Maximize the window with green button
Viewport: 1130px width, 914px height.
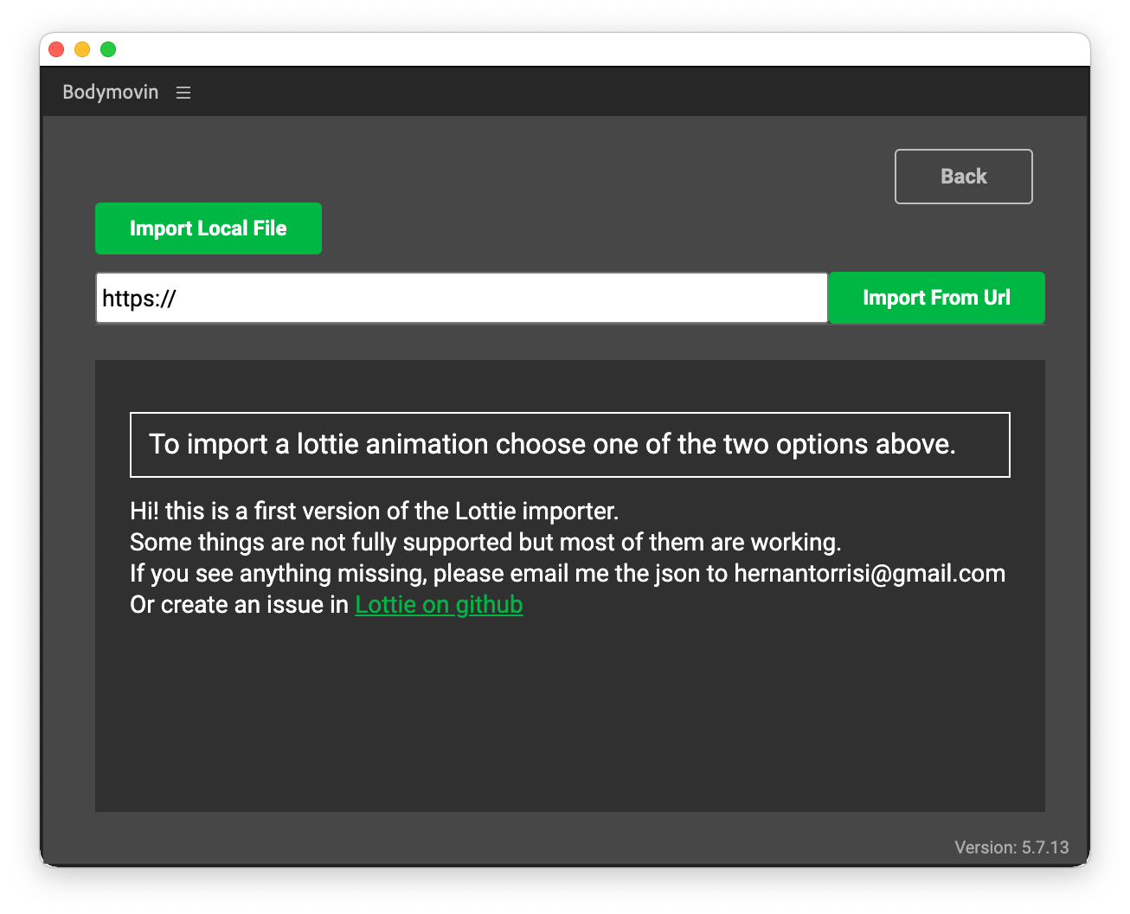[108, 49]
